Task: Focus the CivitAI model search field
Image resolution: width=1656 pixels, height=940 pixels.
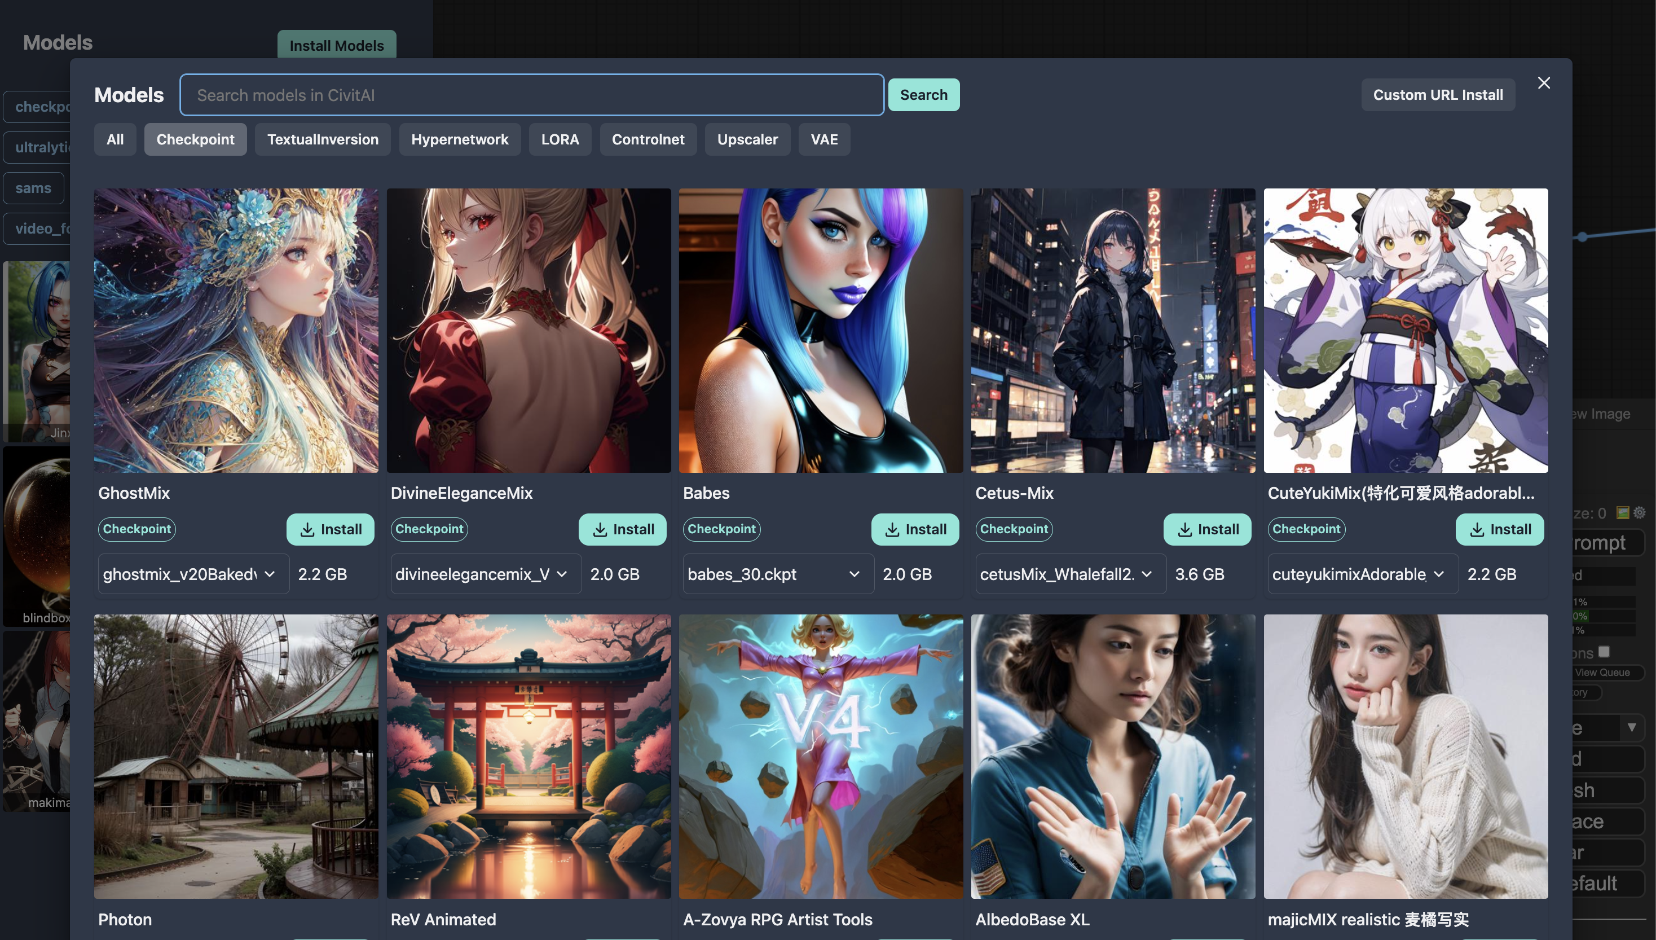Action: tap(532, 95)
